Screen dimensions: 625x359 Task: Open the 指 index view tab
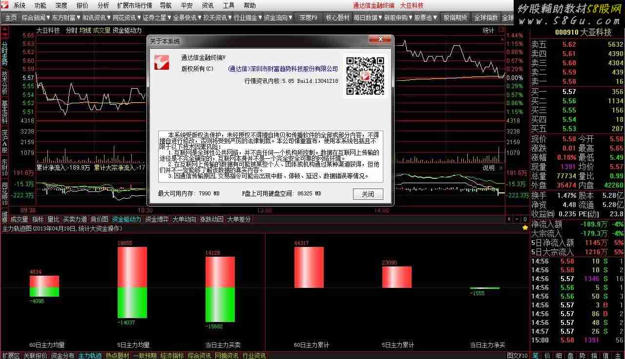click(594, 356)
